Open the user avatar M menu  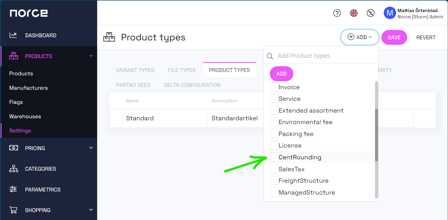(390, 13)
